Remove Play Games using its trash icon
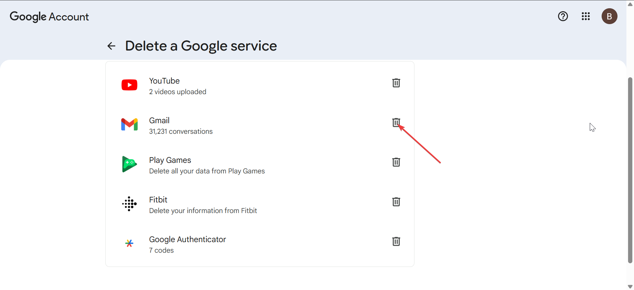The width and height of the screenshot is (634, 290). [396, 162]
